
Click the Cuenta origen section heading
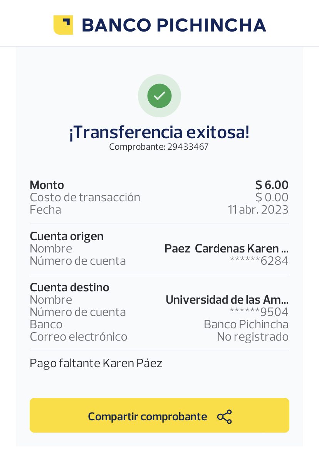[67, 236]
